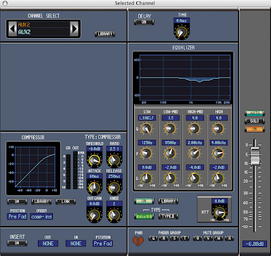Click the HIGH band Q knob

click(x=218, y=128)
